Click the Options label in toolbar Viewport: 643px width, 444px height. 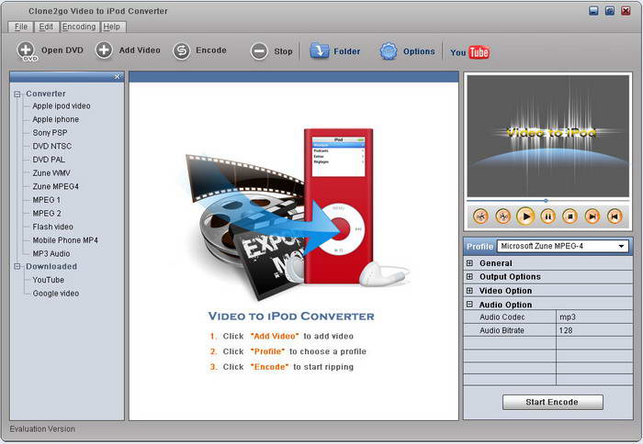click(x=419, y=51)
